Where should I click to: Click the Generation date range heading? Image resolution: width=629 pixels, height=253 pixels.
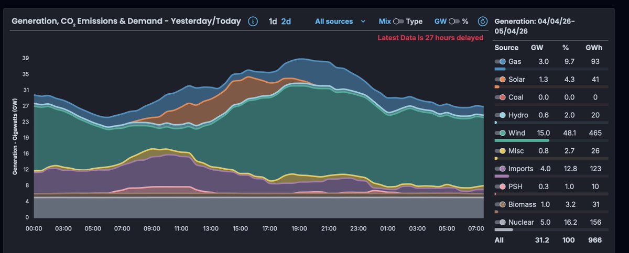[535, 26]
